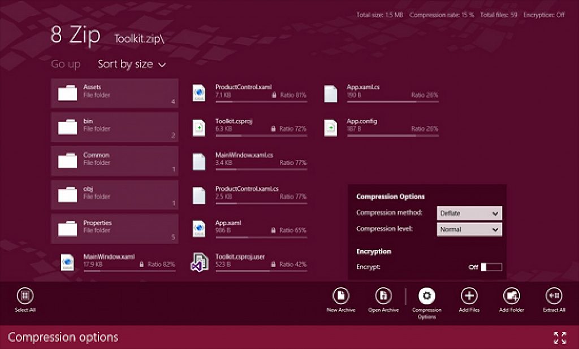
Task: Select the Toolkit.csproj file icon
Action: (x=199, y=127)
